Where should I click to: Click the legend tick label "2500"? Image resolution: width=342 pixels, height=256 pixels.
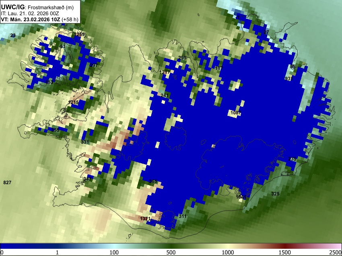[x=336, y=252]
